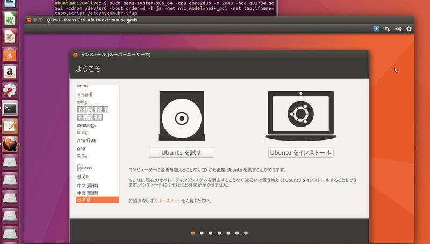The width and height of the screenshot is (430, 244).
Task: Open the accessibility menu in QEMU guest panel
Action: click(376, 29)
